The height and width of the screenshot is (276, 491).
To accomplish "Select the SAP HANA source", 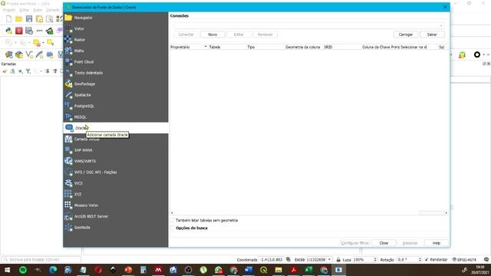I will pos(116,150).
